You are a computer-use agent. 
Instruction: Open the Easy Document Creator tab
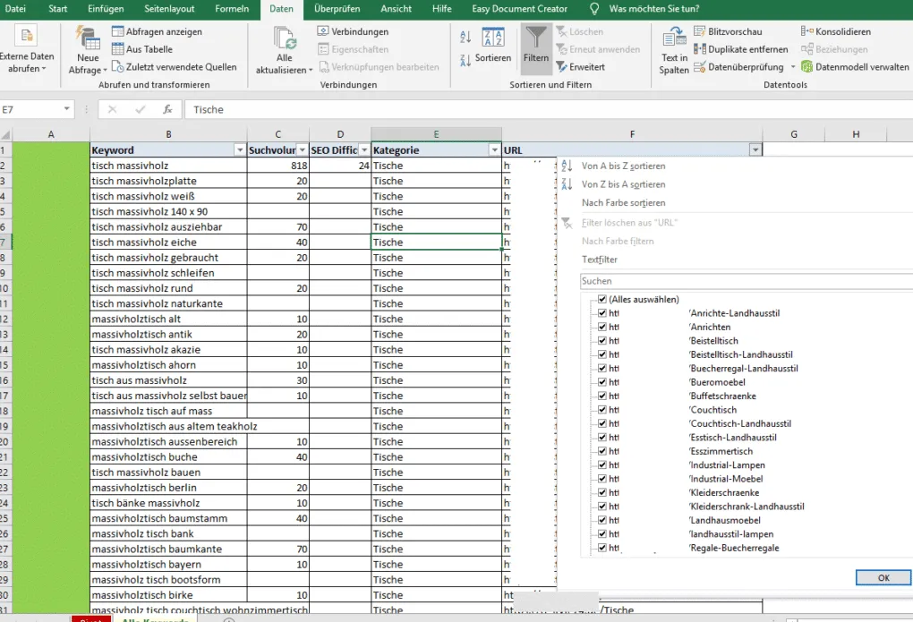tap(519, 9)
